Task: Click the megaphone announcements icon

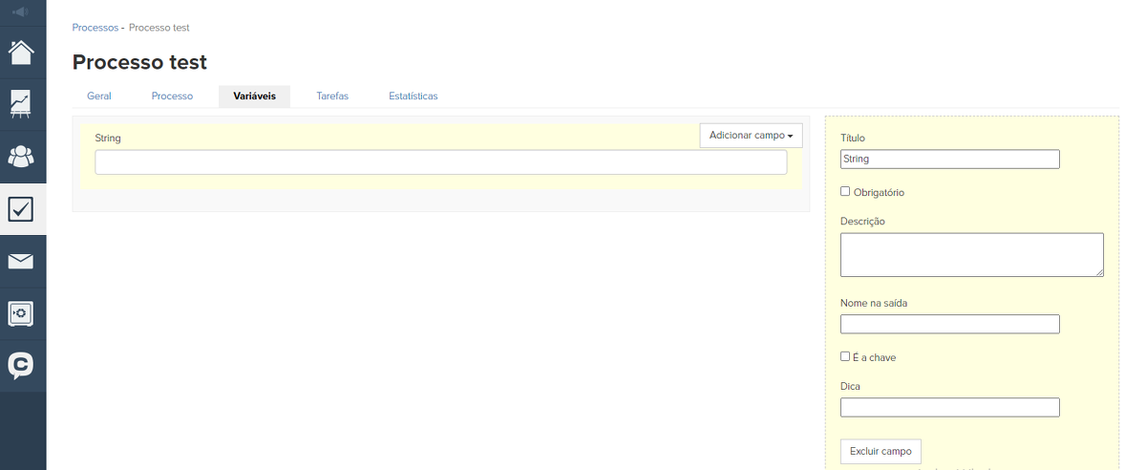Action: (21, 12)
